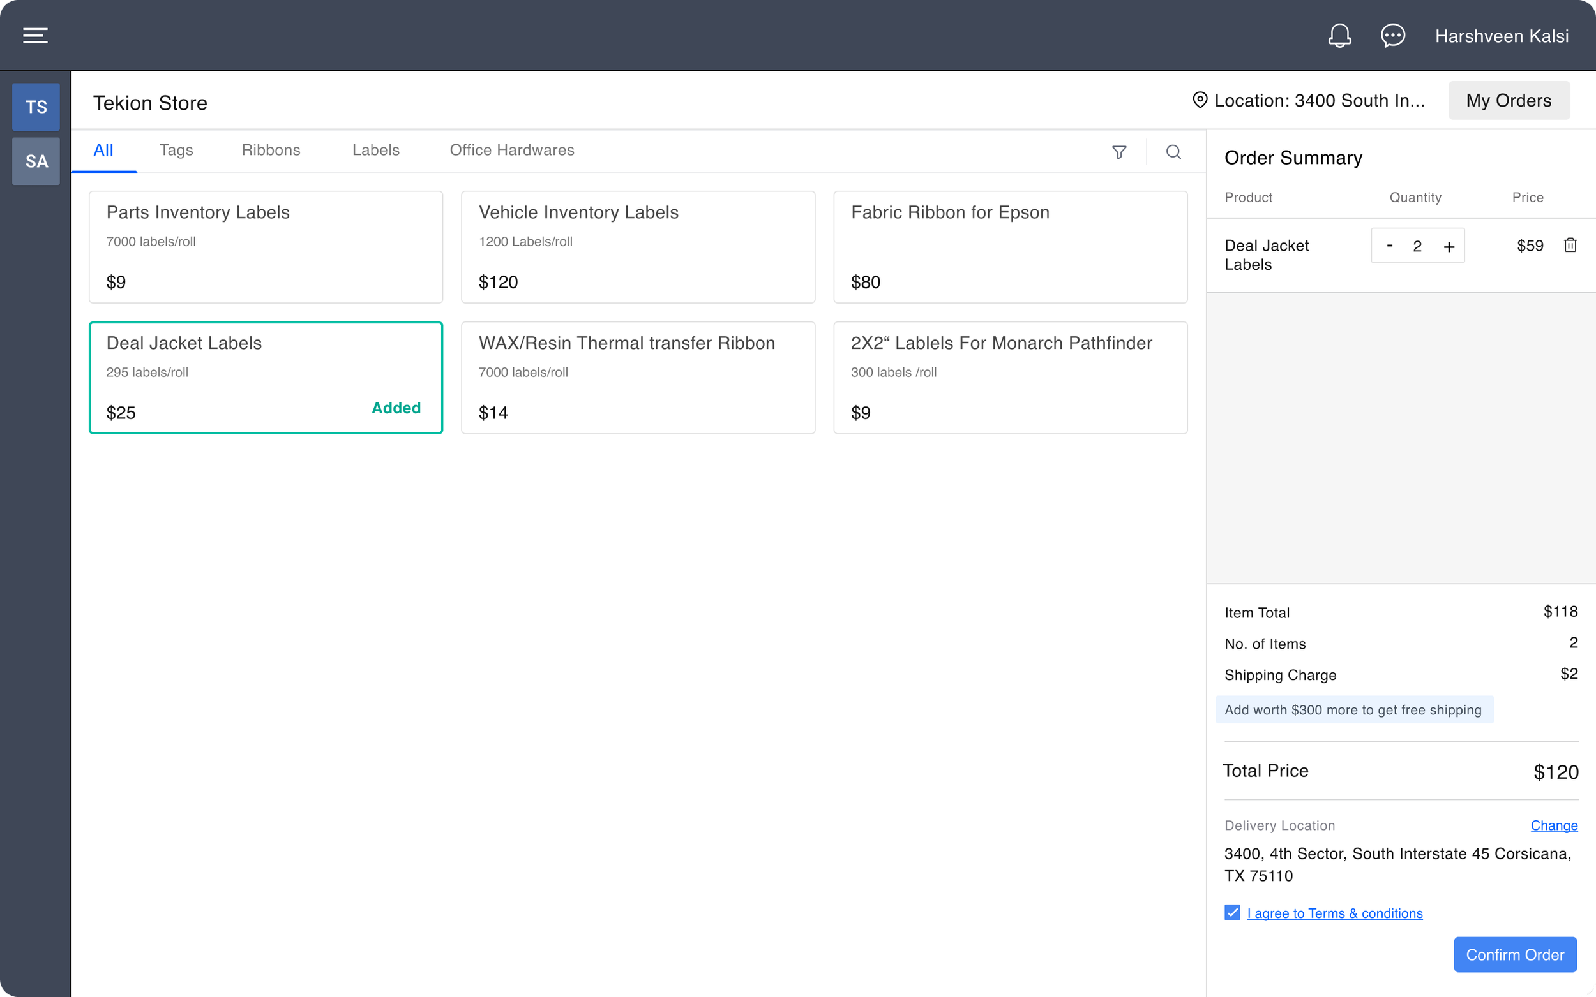Click the $59 price in order row

coord(1530,246)
